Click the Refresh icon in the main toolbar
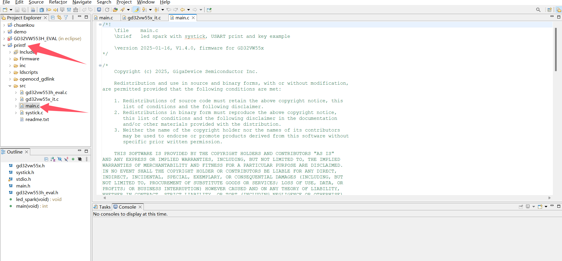Viewport: 562px width, 261px height. coord(107,10)
